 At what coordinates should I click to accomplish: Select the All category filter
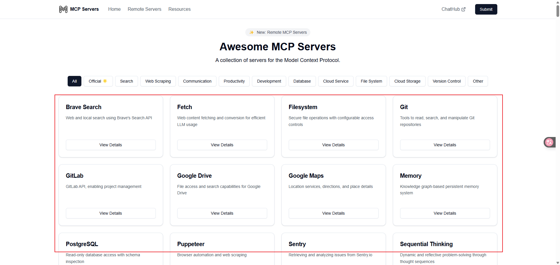pos(74,81)
